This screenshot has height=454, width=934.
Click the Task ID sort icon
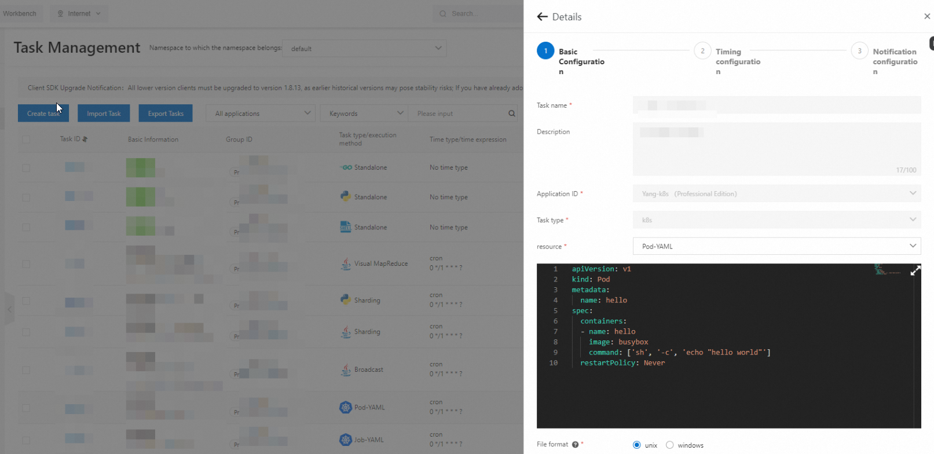(x=85, y=139)
